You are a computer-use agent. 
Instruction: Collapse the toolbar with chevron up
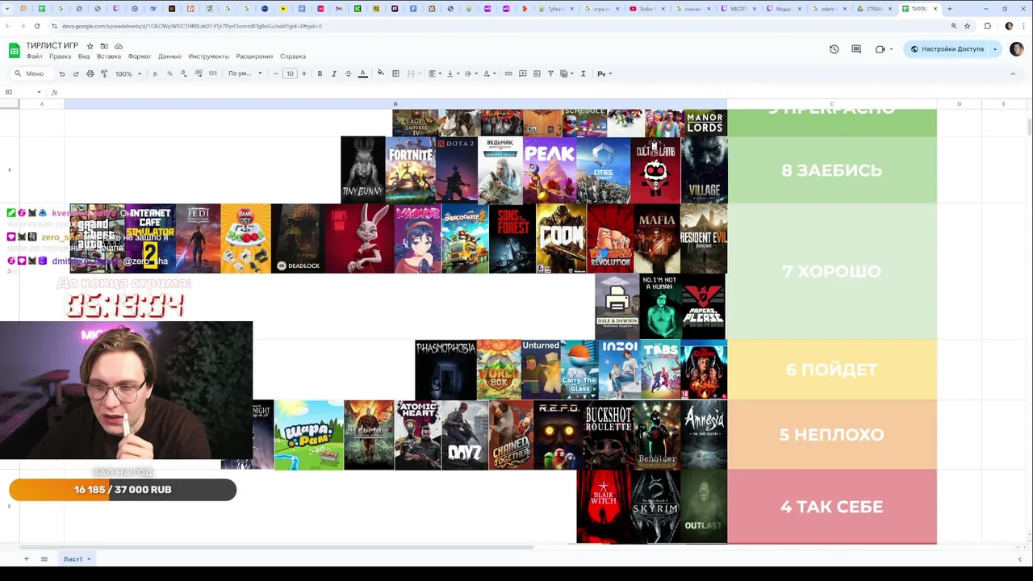click(1013, 73)
